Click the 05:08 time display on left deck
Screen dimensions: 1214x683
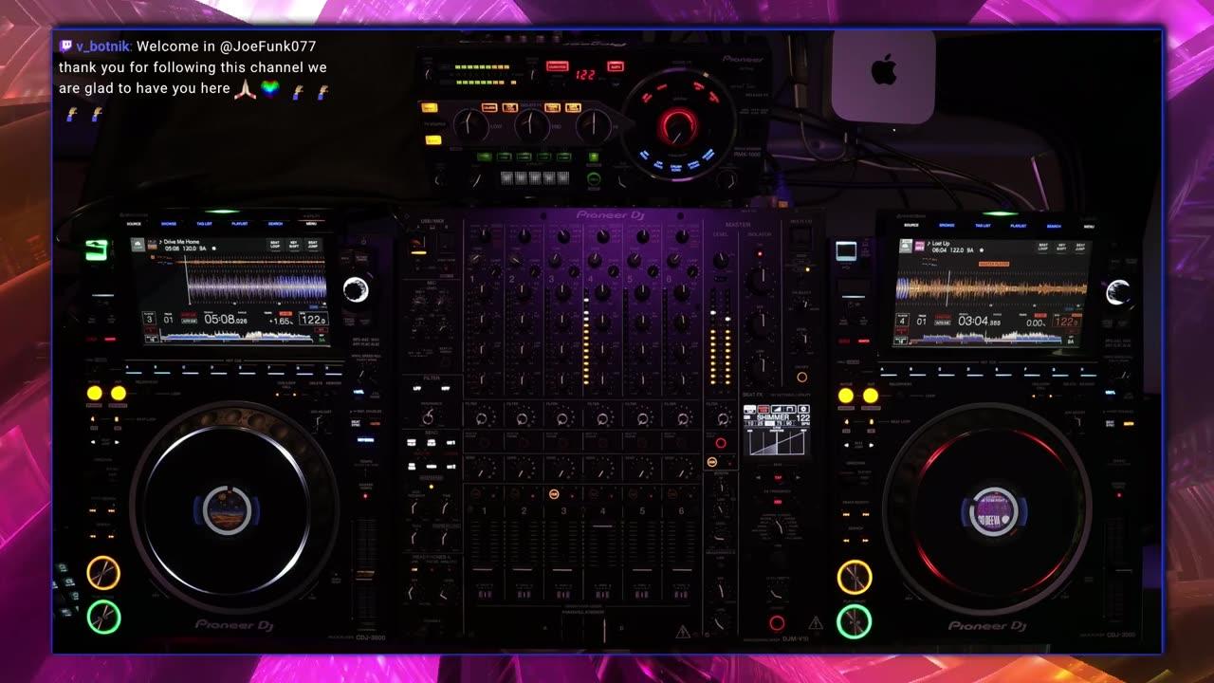point(227,320)
